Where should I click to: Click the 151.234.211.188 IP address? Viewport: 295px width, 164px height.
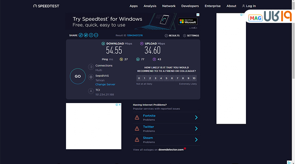click(105, 95)
